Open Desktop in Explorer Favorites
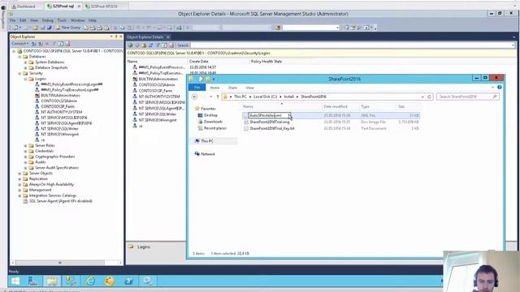 coord(210,115)
